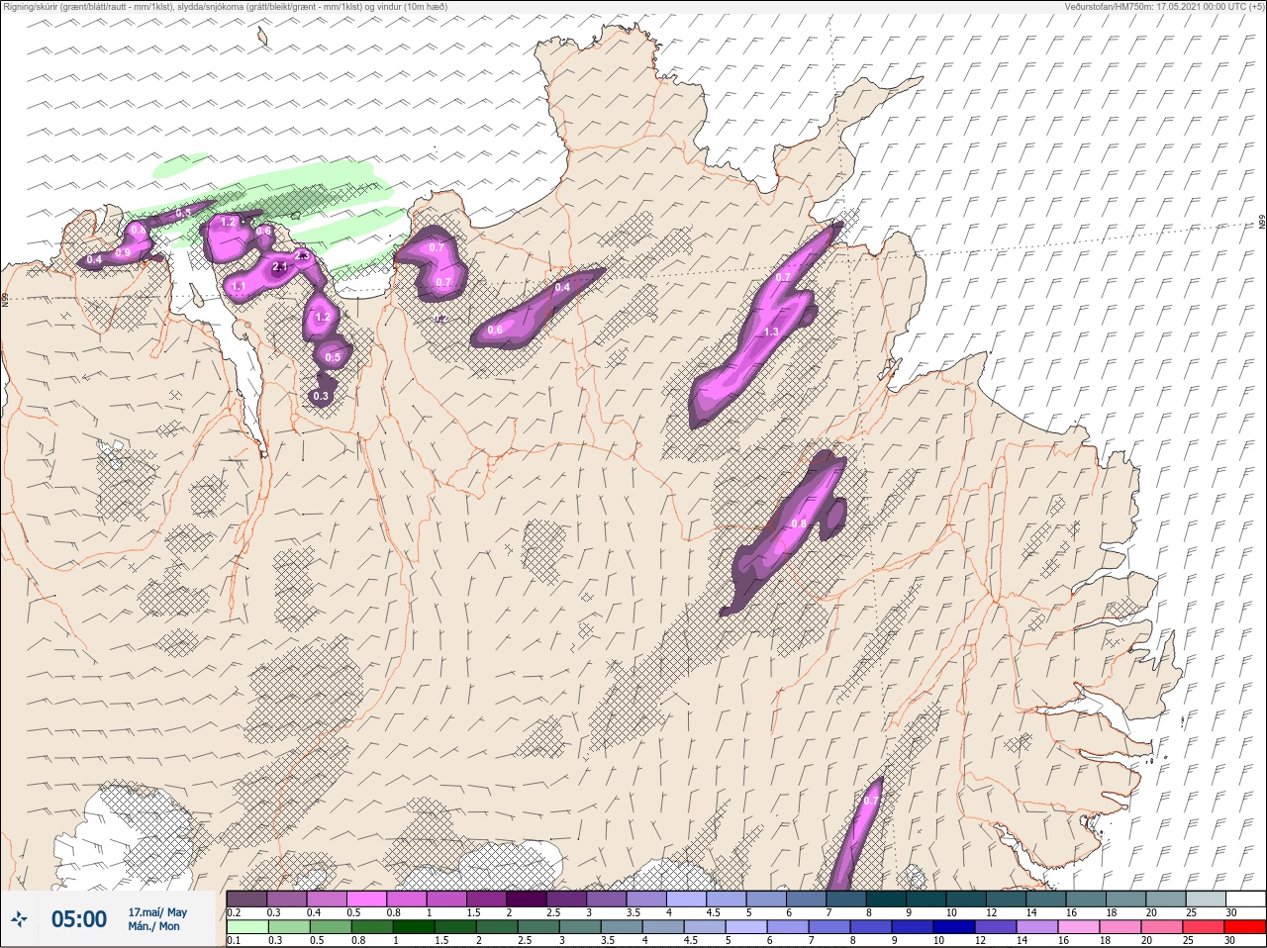
Task: Select upper legend swatch between 4 and 4.5
Action: (687, 899)
